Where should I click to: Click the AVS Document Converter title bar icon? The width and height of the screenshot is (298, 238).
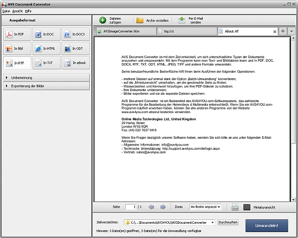tap(4, 5)
